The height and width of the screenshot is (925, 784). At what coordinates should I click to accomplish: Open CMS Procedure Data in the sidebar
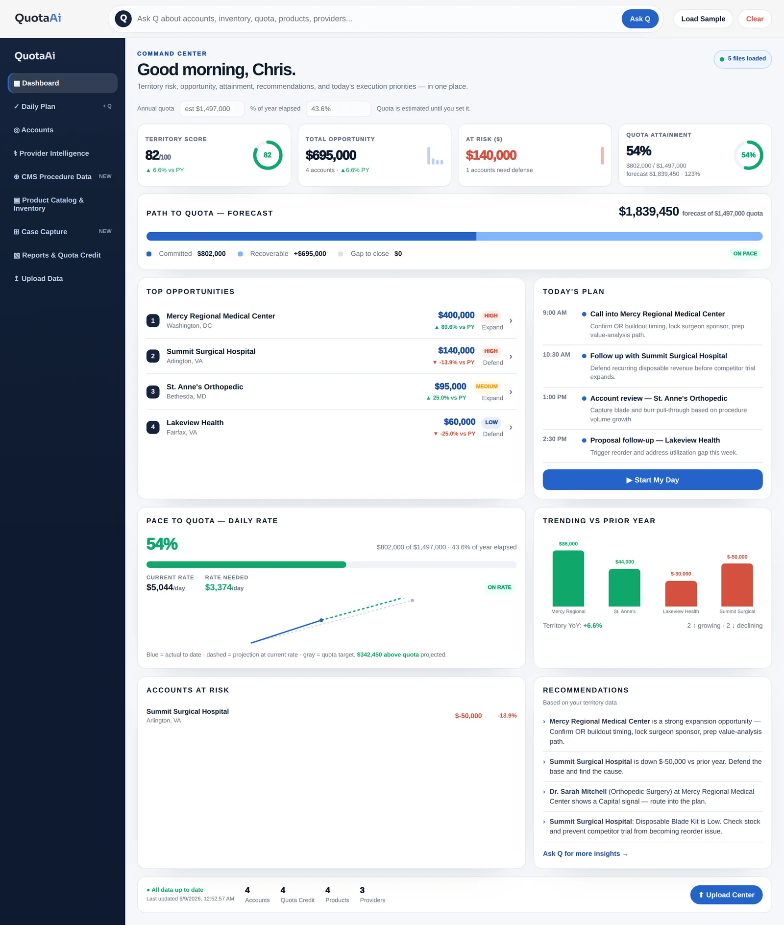pyautogui.click(x=63, y=177)
